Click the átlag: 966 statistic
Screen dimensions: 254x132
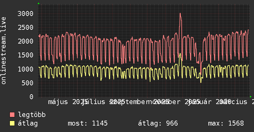click(158, 123)
